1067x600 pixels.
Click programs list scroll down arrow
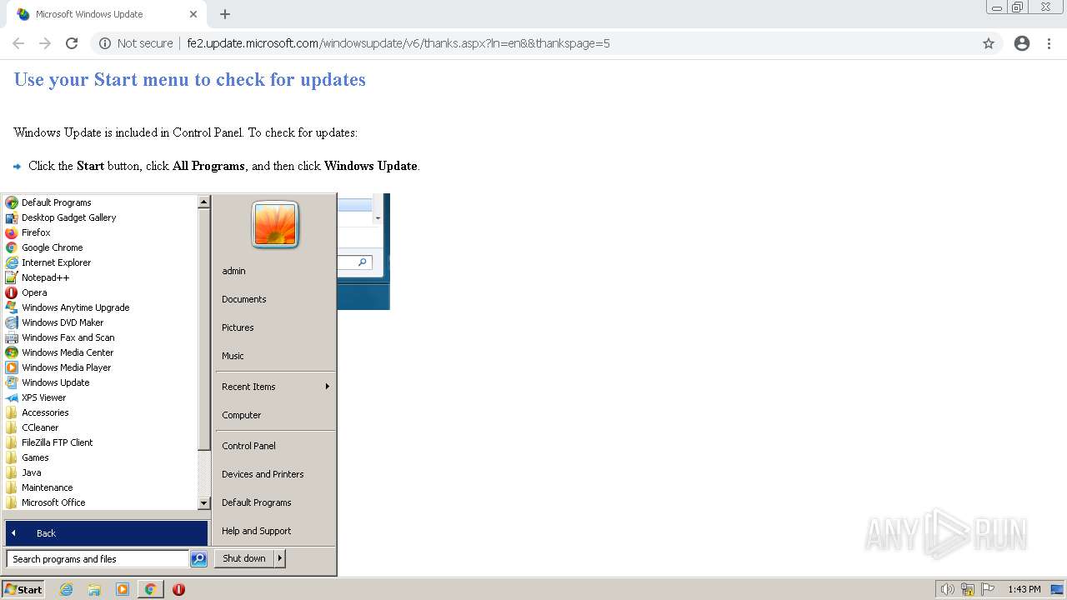[x=203, y=503]
